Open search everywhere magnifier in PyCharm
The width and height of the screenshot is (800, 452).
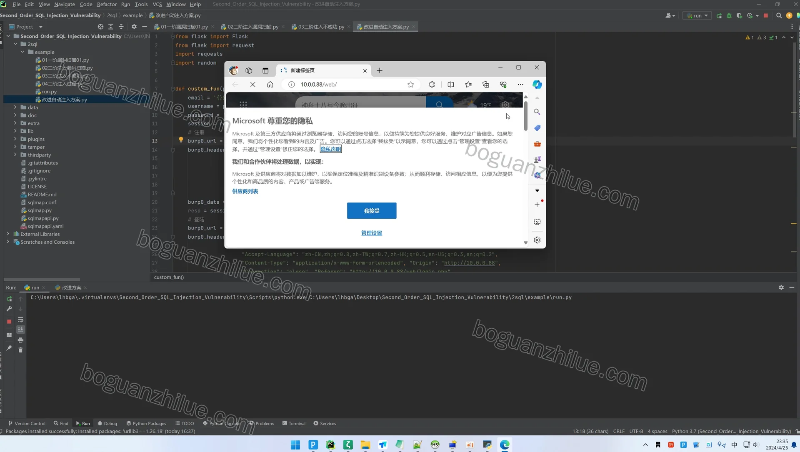tap(779, 15)
